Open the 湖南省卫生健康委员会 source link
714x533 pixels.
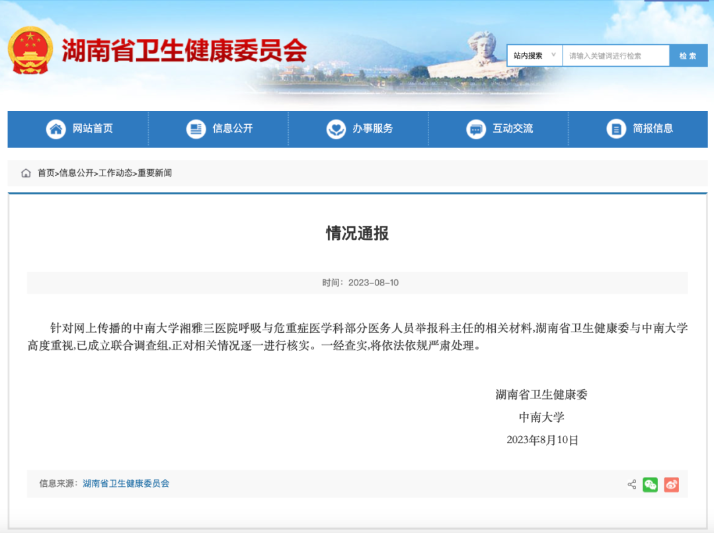[x=126, y=483]
